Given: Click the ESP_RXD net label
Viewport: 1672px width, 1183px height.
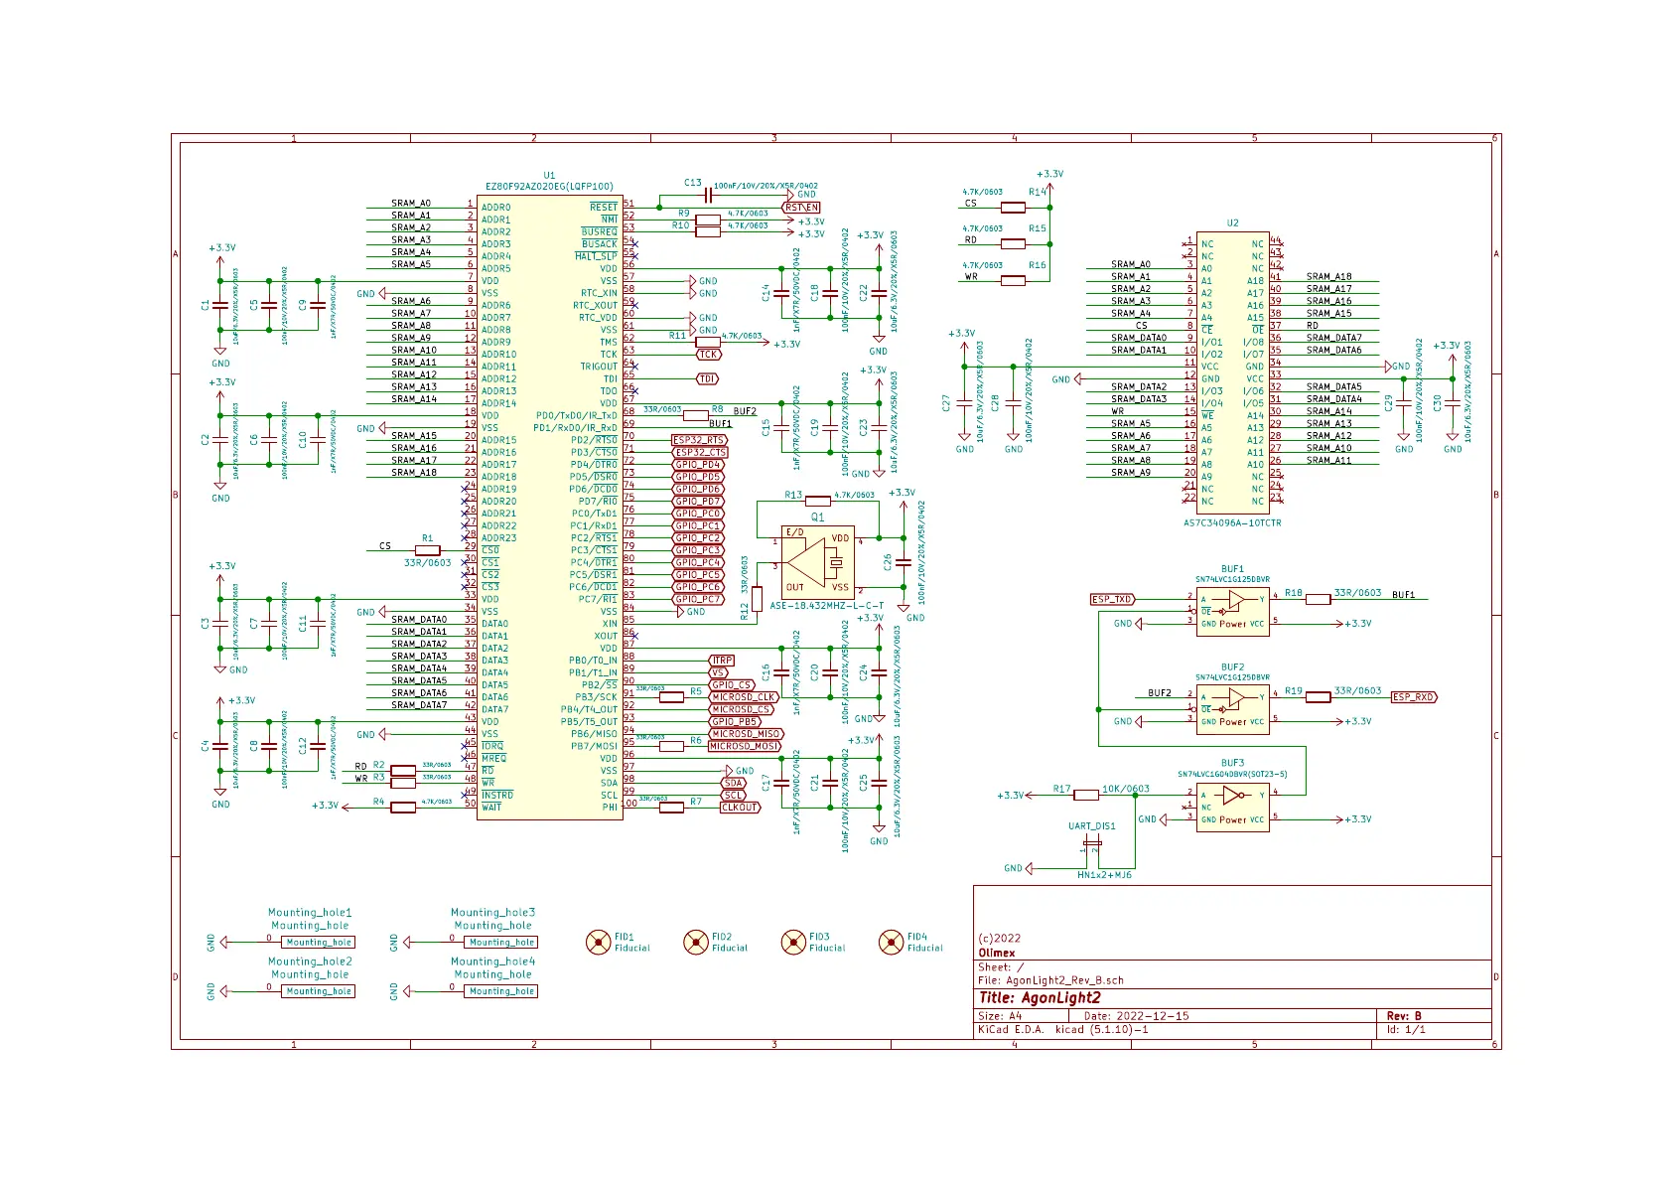Looking at the screenshot, I should pos(1414,697).
